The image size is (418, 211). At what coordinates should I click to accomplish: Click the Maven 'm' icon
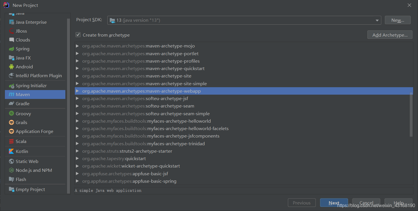[11, 94]
